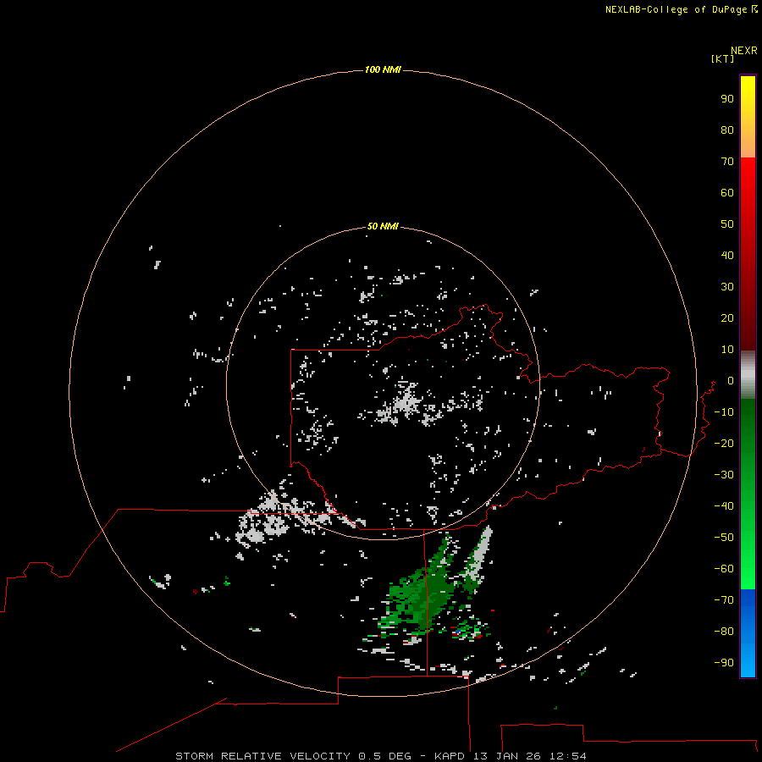
Task: Click the -30 knot scale label
Action: (724, 475)
